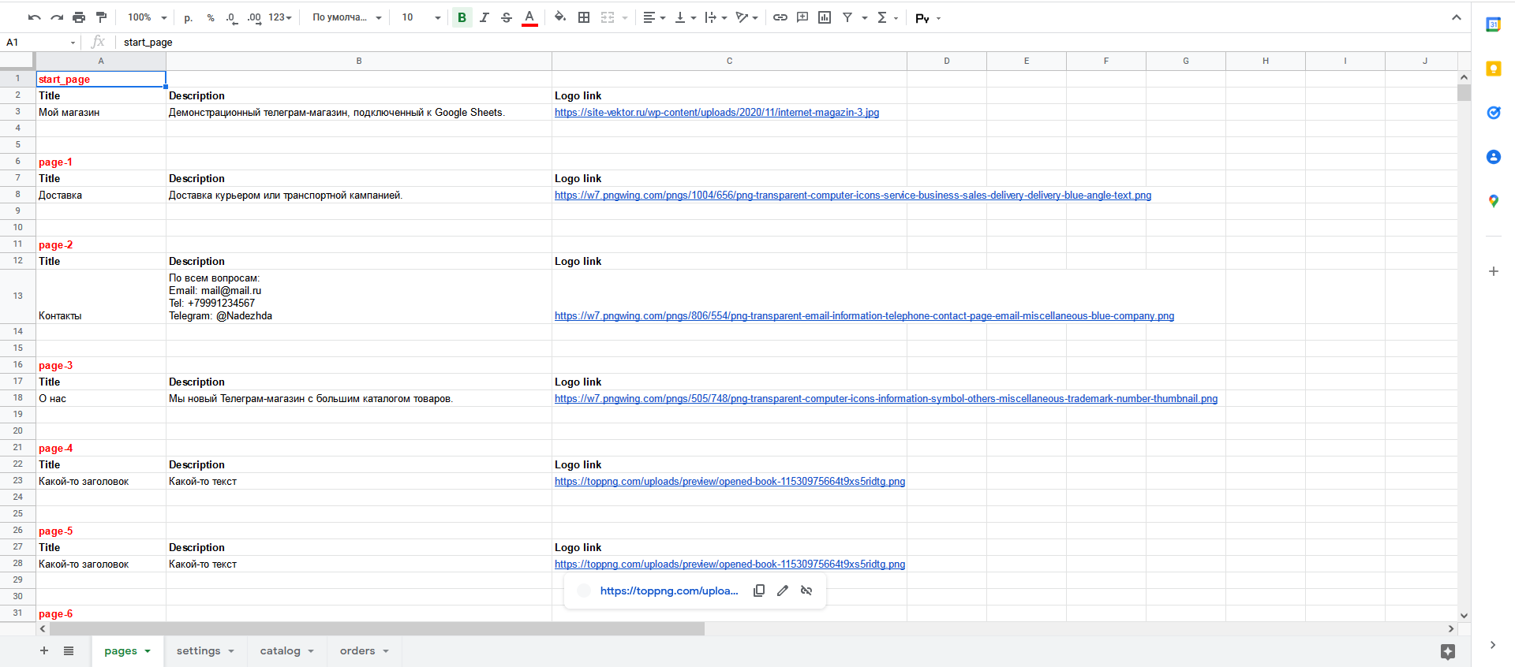Toggle italic formatting
The image size is (1515, 667).
(x=484, y=17)
